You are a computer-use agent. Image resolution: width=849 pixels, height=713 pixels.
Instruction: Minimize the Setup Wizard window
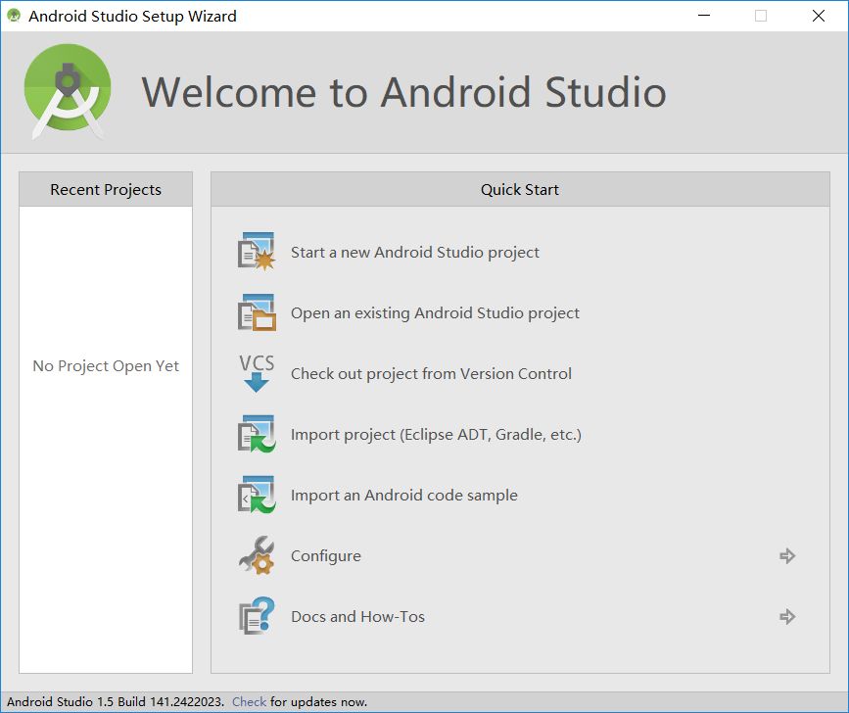pos(704,16)
